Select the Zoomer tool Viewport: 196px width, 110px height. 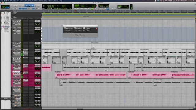(23, 6)
